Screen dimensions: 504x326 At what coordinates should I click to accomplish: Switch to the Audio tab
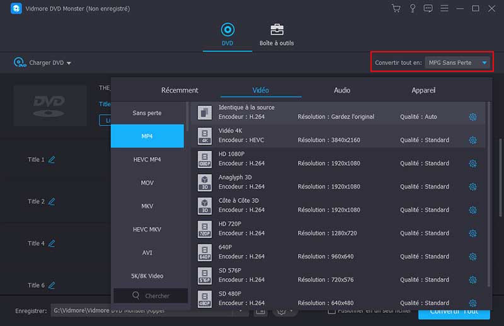click(342, 90)
